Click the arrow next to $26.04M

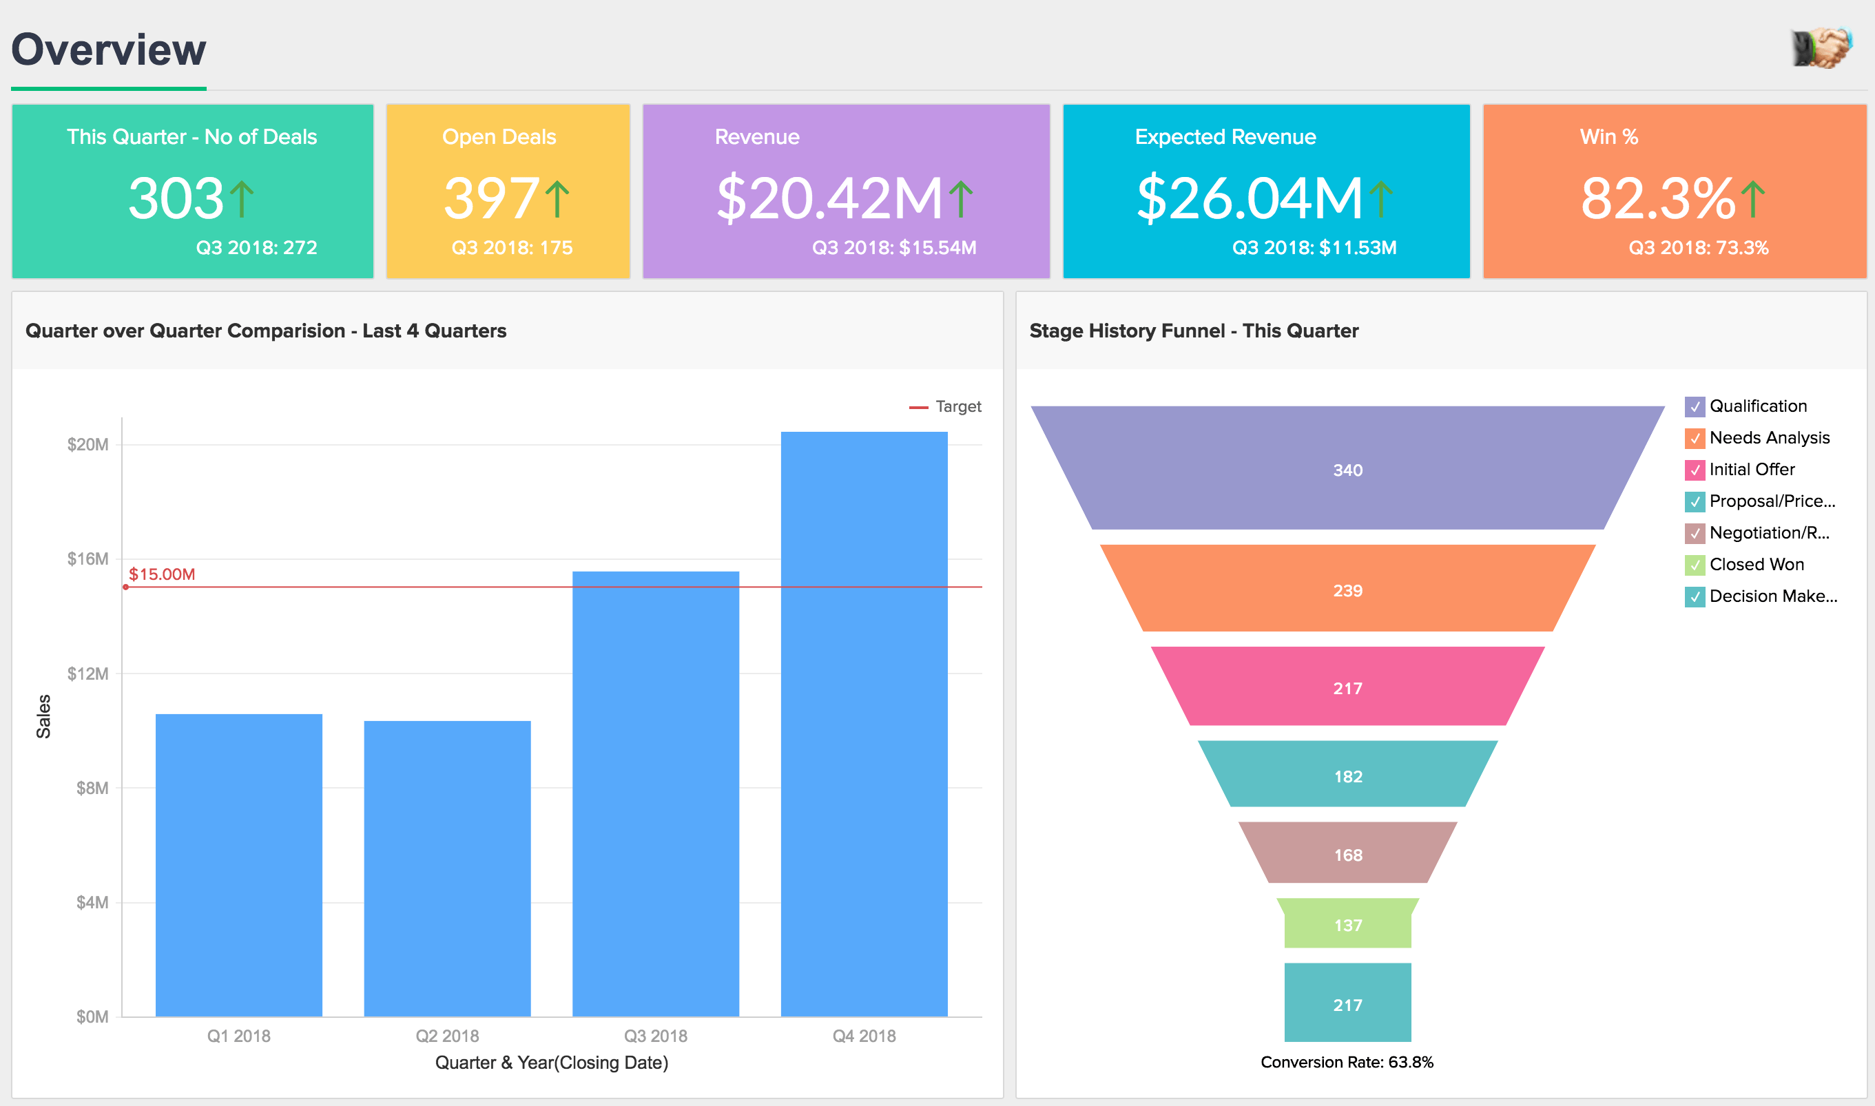1380,199
